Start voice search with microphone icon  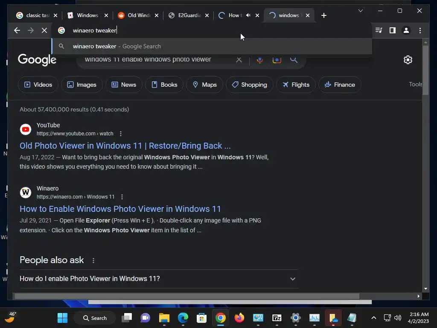point(259,59)
